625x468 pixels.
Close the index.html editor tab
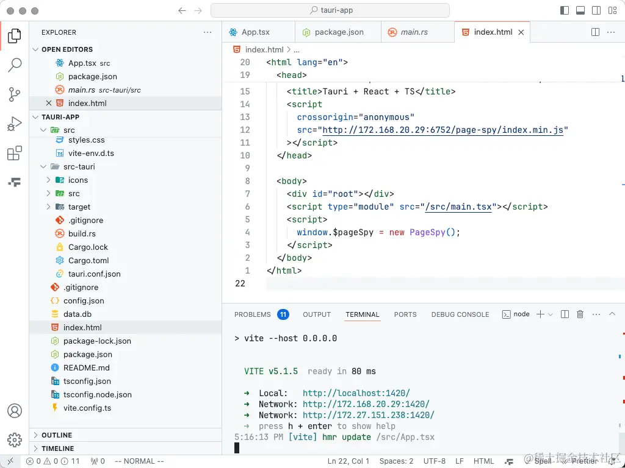click(521, 33)
